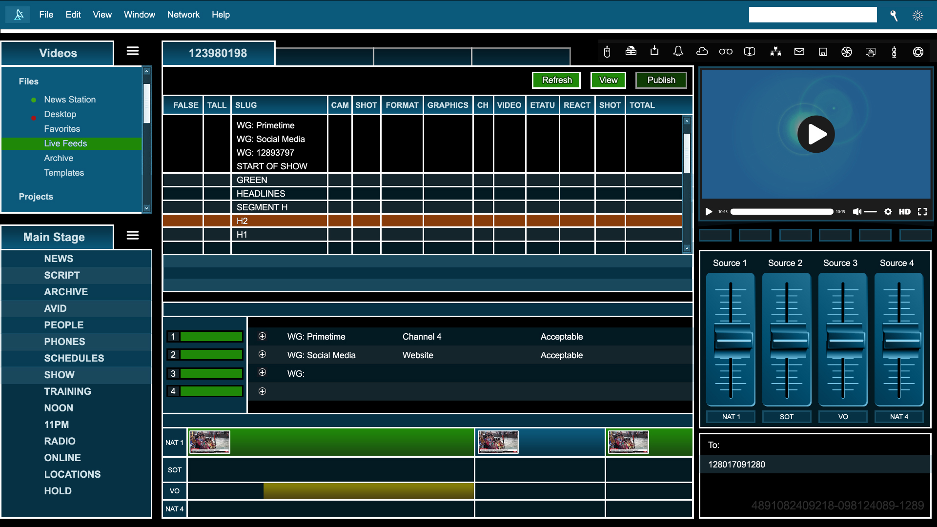Open the Network menu

click(183, 15)
